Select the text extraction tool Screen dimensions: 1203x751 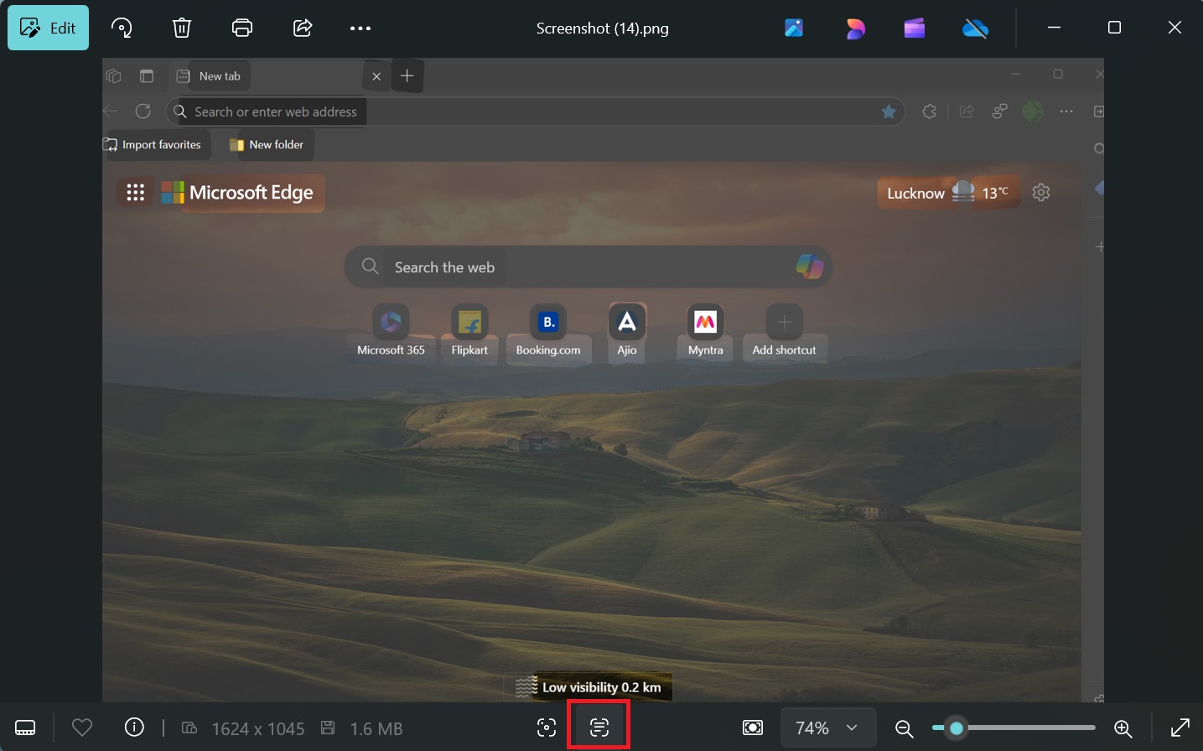pos(598,728)
